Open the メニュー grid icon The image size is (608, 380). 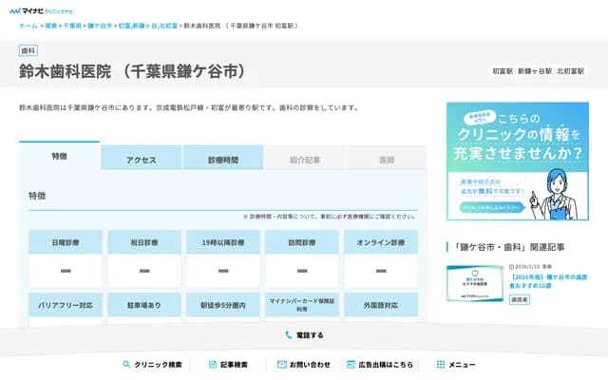[440, 364]
